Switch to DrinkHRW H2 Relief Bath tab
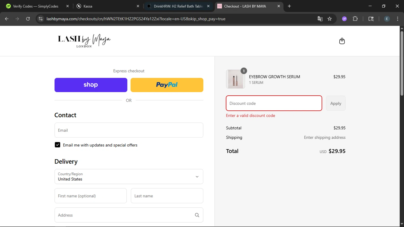 click(x=178, y=6)
